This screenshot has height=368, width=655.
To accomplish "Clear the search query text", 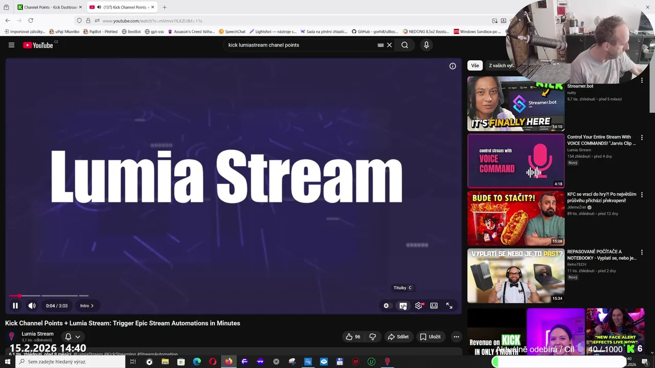I will (x=389, y=45).
